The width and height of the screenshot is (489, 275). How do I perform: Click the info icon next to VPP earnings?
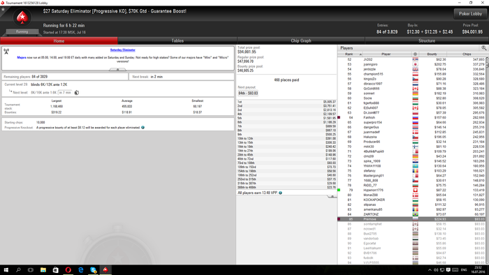coord(280,193)
